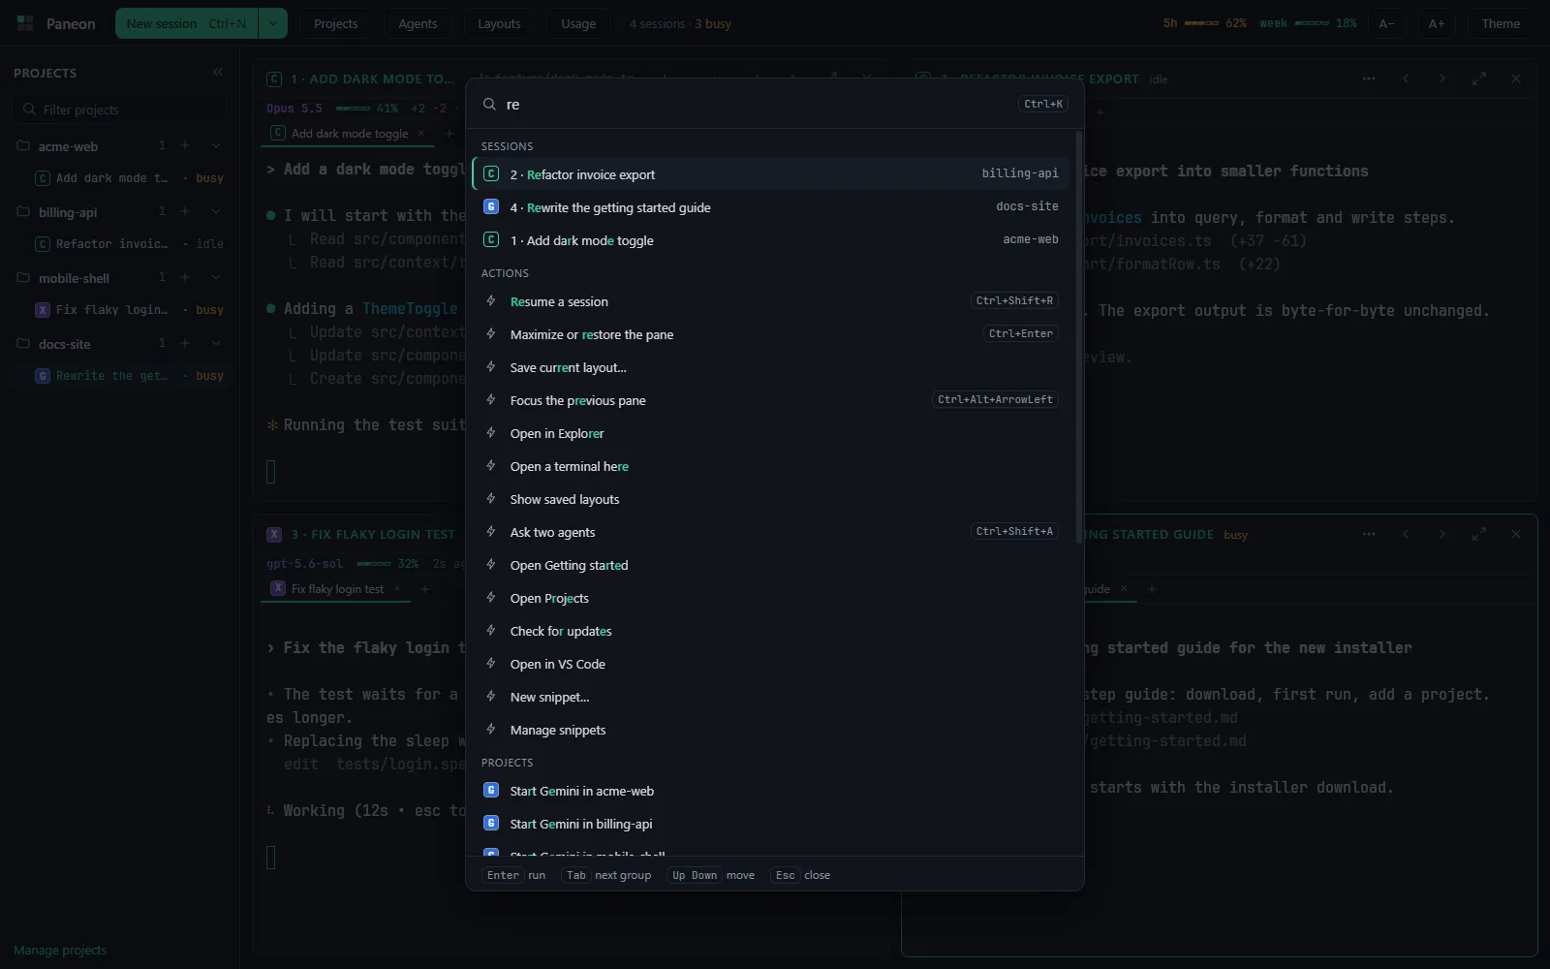Click the Claude icon beside Refactor invoice export result
The image size is (1550, 969).
491,173
